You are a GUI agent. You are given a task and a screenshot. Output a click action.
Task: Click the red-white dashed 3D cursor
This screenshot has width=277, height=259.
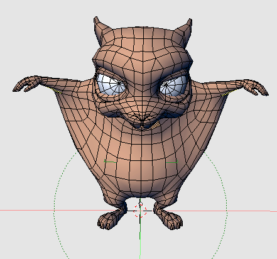(x=140, y=211)
